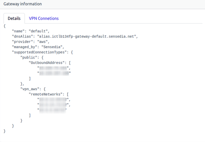Click the supportedConnectionTypes key

point(41,52)
